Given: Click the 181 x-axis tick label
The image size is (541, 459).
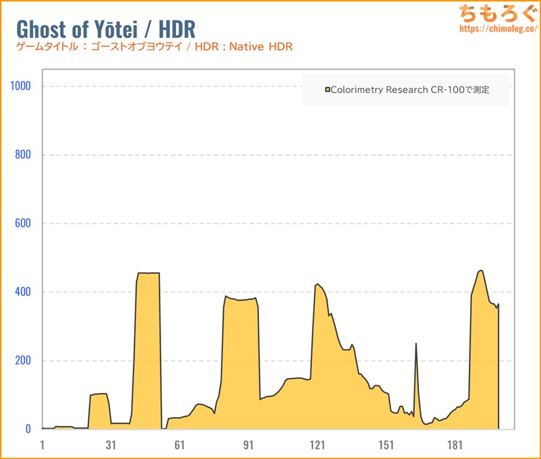Looking at the screenshot, I should click(x=455, y=445).
